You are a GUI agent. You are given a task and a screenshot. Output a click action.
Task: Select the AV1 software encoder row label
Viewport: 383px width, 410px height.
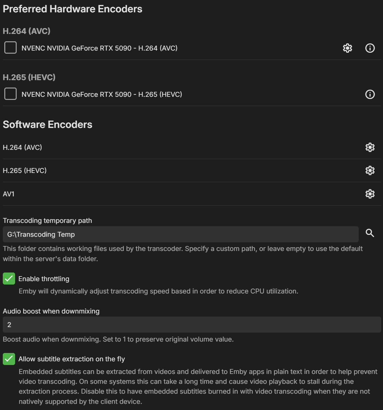coord(9,194)
